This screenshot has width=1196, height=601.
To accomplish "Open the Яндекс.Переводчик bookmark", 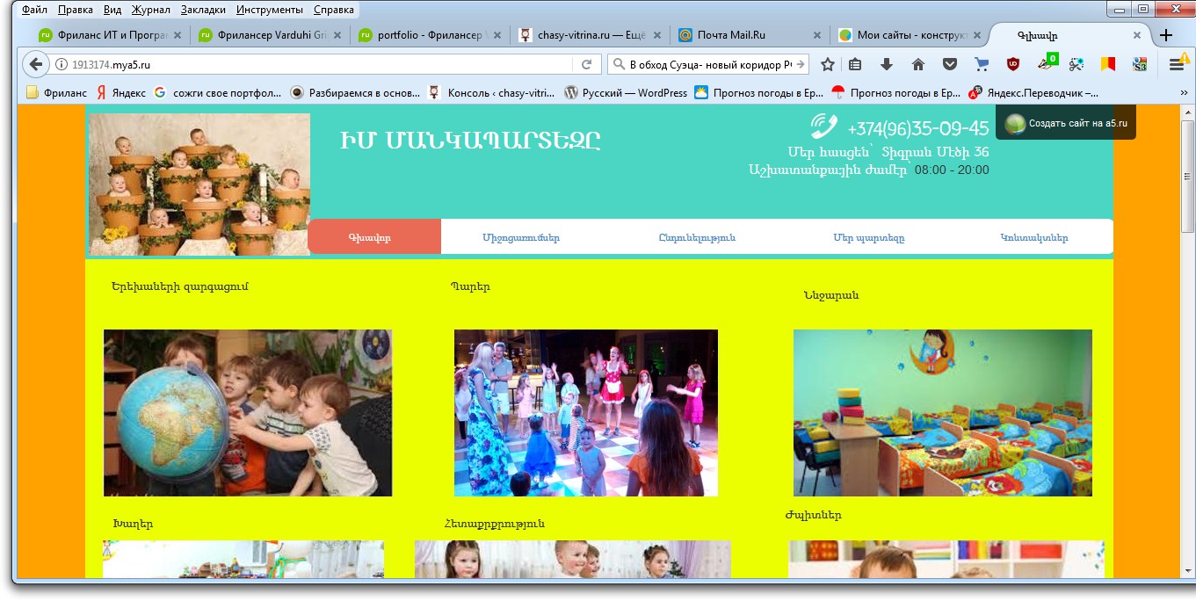I will 1033,92.
